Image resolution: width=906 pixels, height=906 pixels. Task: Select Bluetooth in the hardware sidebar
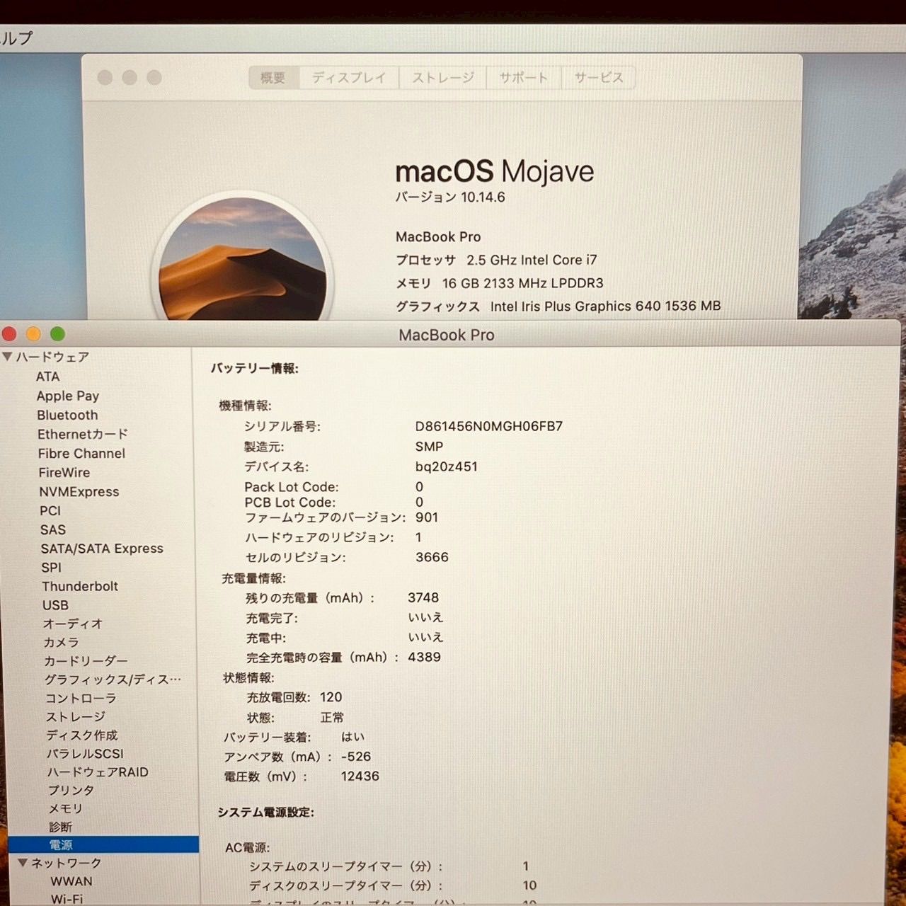tap(67, 415)
